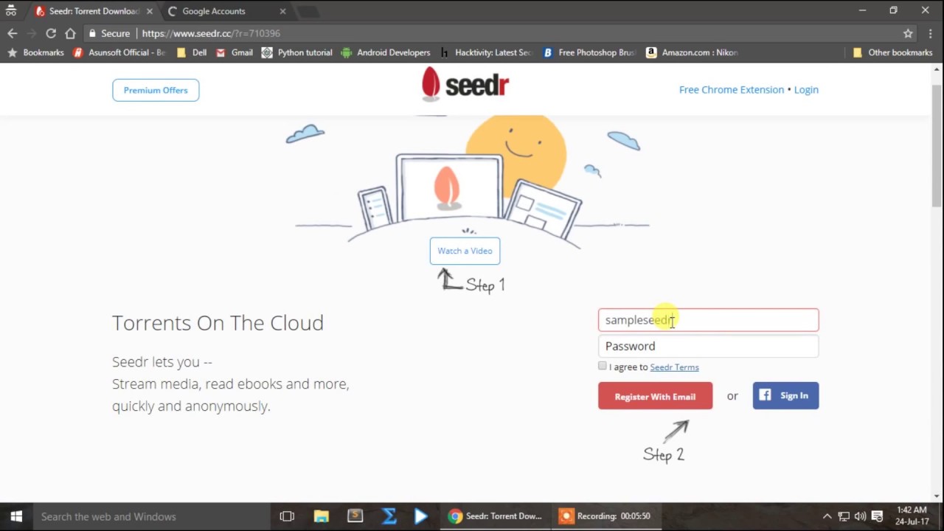
Task: Open Task View in the taskbar
Action: pos(287,516)
